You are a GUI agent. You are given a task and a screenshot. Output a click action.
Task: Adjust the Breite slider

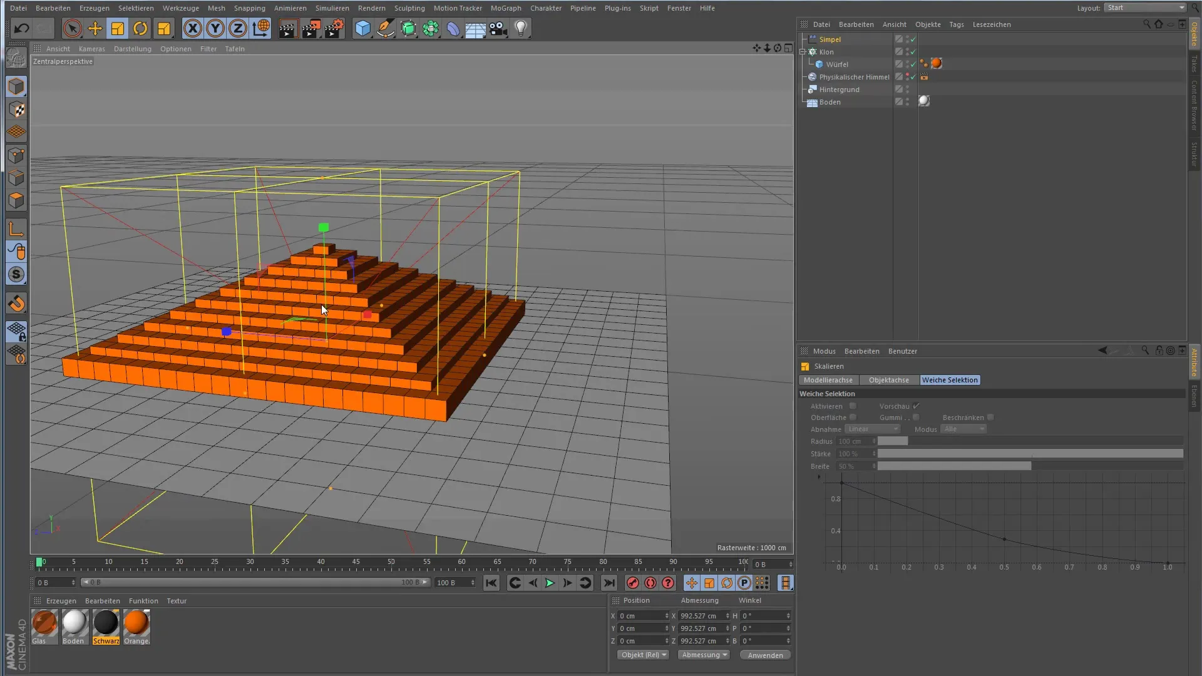click(x=1030, y=466)
